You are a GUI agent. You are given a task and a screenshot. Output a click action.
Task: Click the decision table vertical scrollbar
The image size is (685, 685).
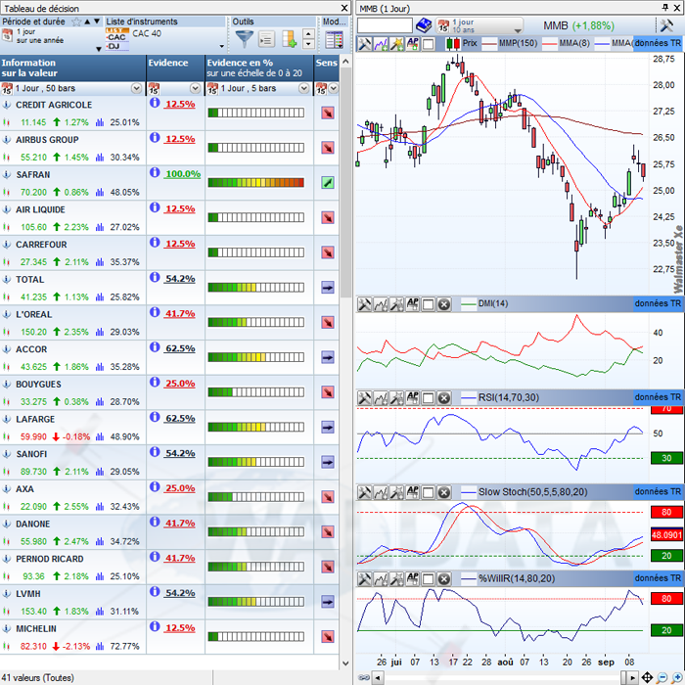tap(345, 183)
